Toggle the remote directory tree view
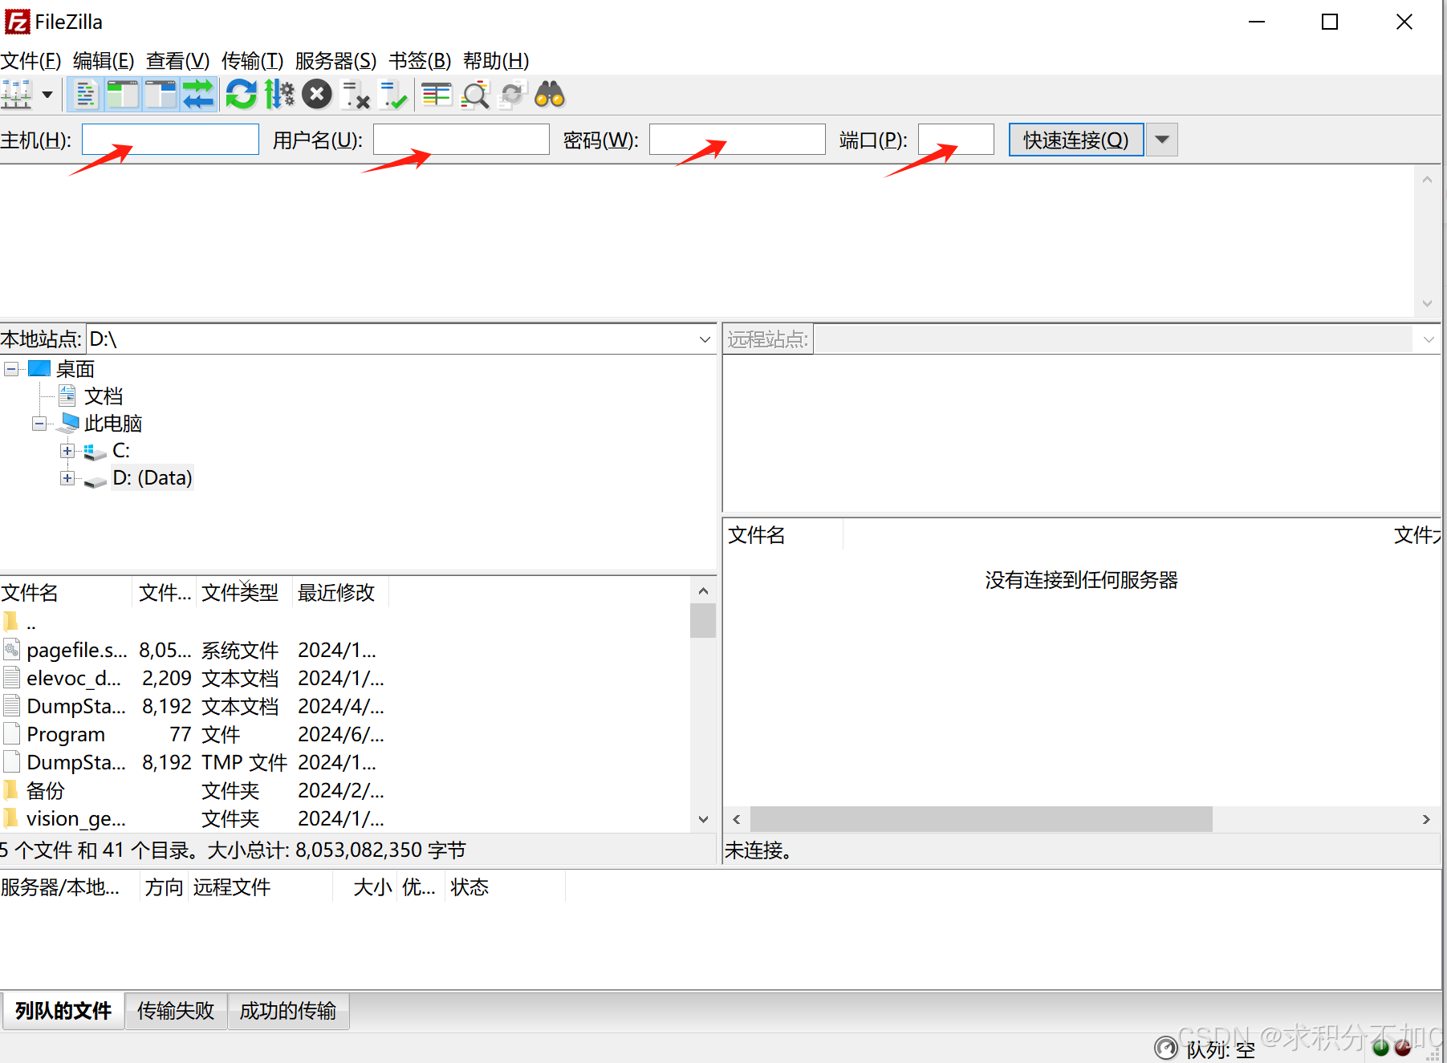1447x1063 pixels. 161,95
